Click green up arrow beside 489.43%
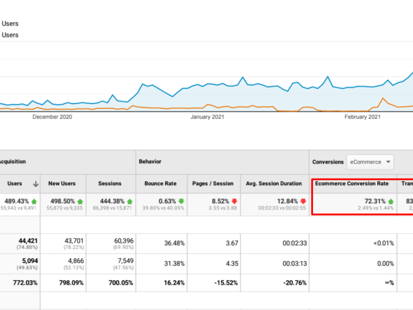The width and height of the screenshot is (413, 310). (x=34, y=202)
